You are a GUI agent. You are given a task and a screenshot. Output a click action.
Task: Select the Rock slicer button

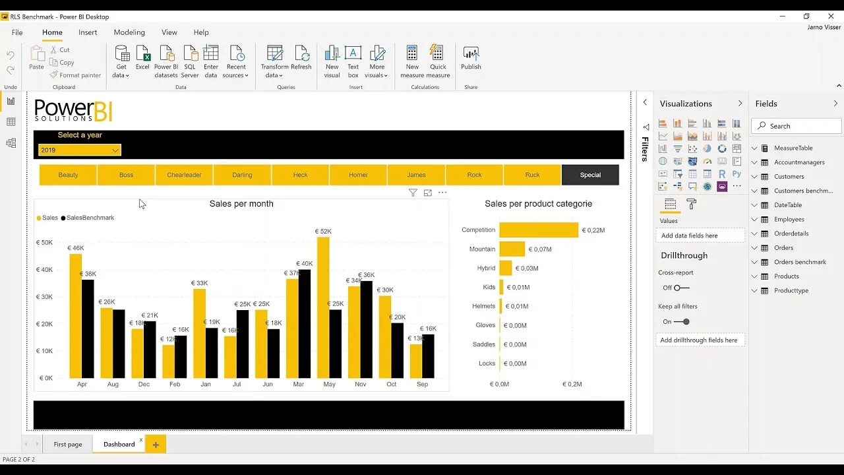[474, 175]
